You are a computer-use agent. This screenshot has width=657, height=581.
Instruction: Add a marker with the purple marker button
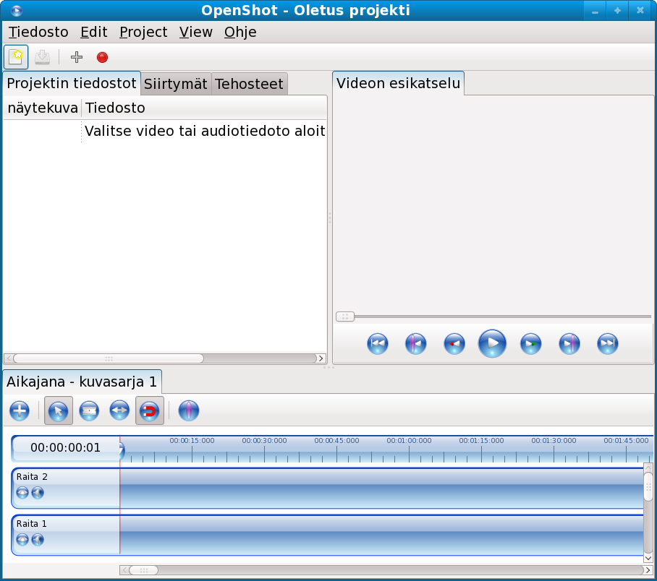[188, 411]
